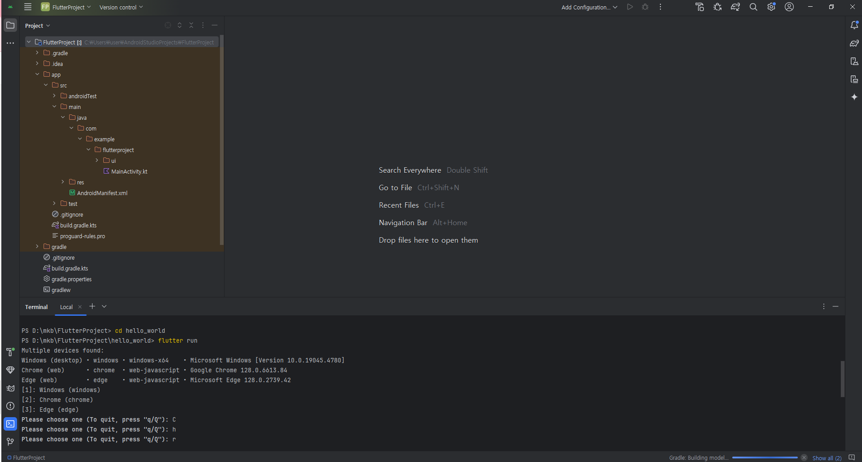Open Gemini sparkle assistant

click(854, 97)
